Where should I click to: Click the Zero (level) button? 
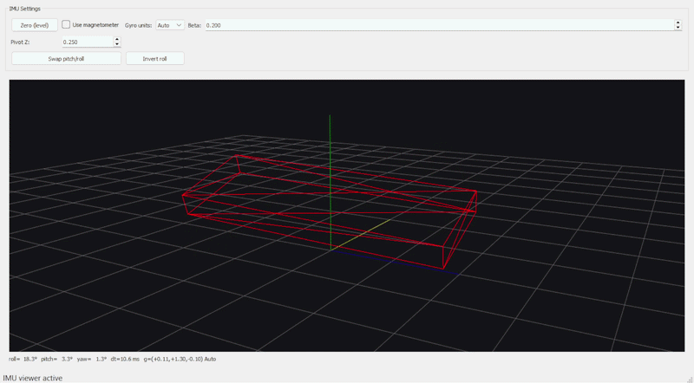tap(35, 25)
